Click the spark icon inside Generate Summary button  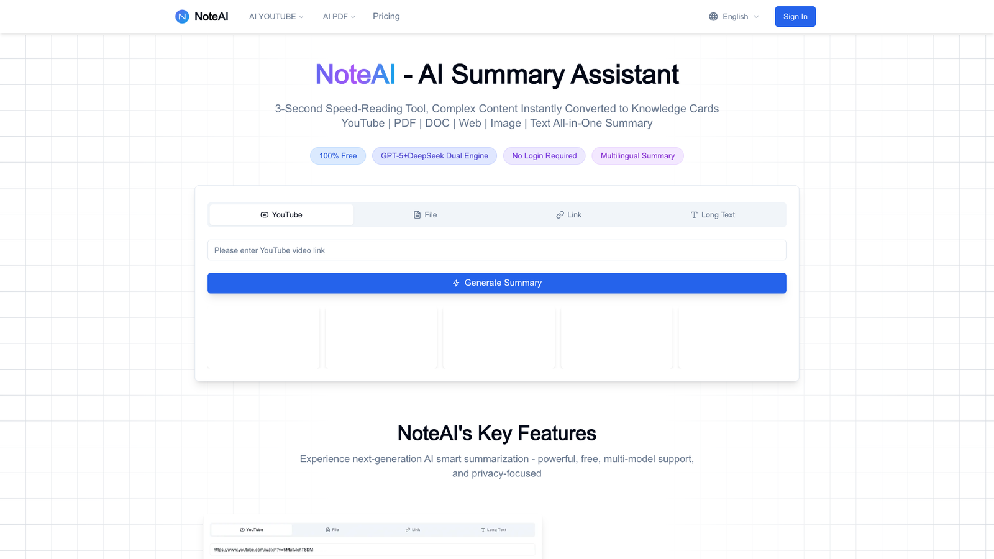(x=456, y=283)
